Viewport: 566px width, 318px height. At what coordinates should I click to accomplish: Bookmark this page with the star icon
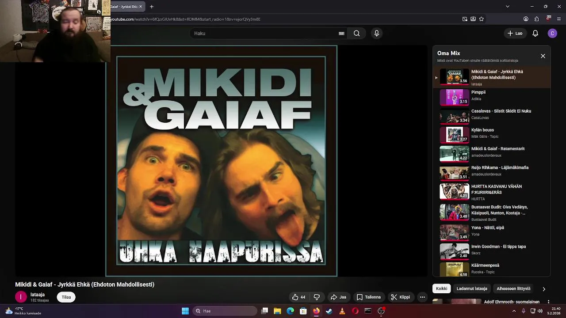pyautogui.click(x=482, y=19)
